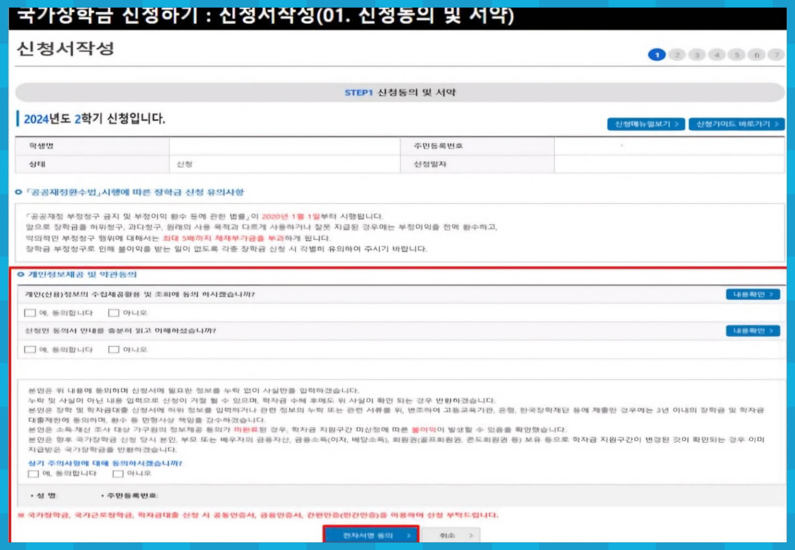Click step 2 in the progress indicator

point(677,55)
